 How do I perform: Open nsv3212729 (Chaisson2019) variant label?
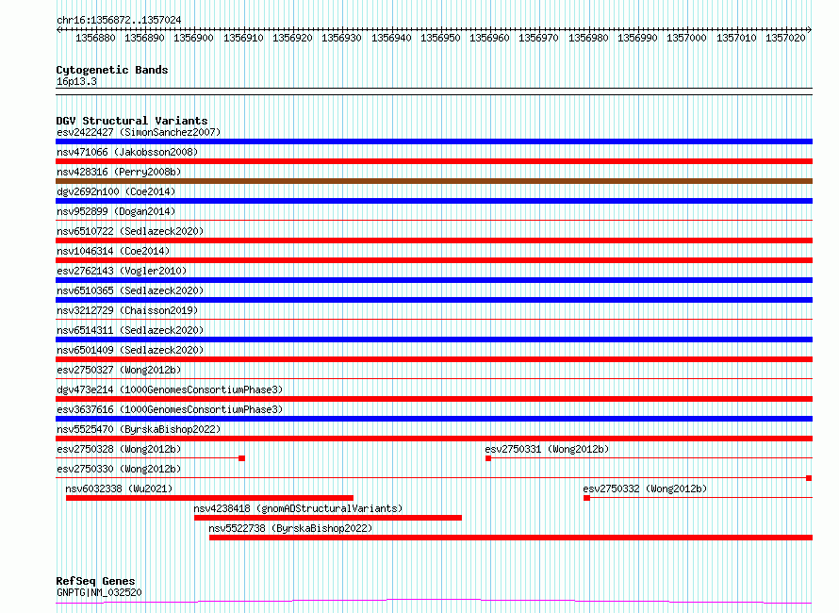click(127, 310)
